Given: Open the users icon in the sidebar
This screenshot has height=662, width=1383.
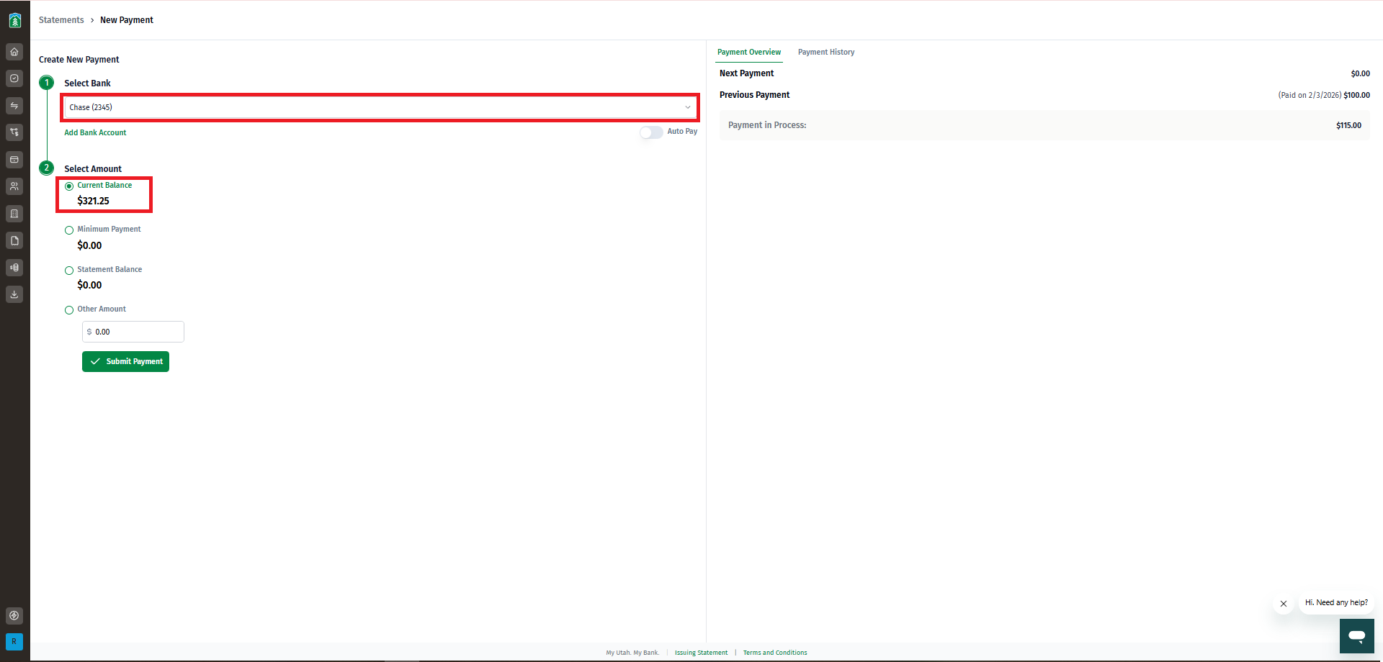Looking at the screenshot, I should [x=14, y=186].
